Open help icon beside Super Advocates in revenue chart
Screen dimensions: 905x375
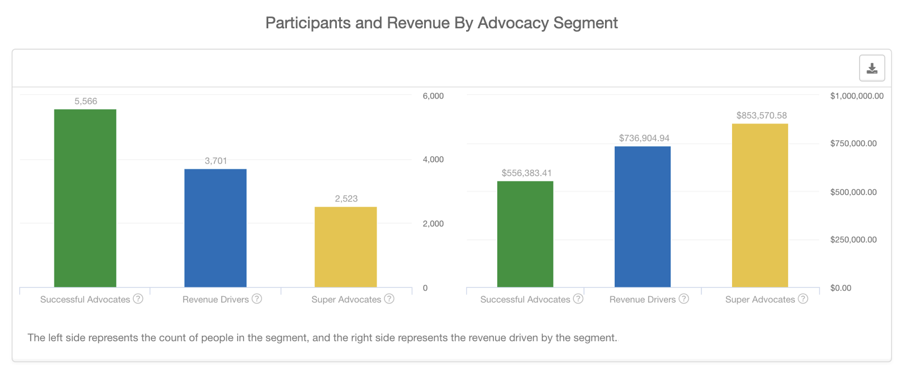803,299
